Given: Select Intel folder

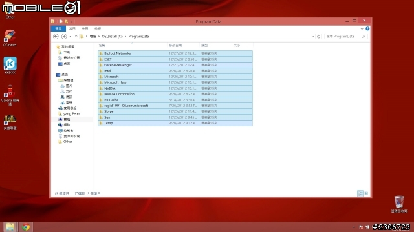Looking at the screenshot, I should [x=175, y=71].
